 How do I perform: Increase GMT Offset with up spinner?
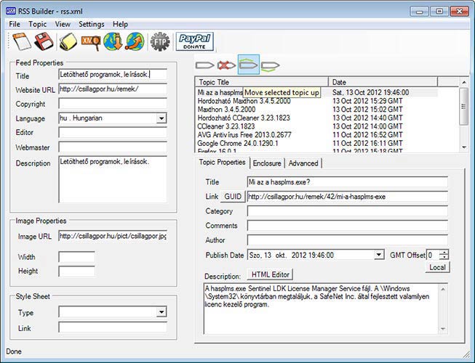(444, 253)
